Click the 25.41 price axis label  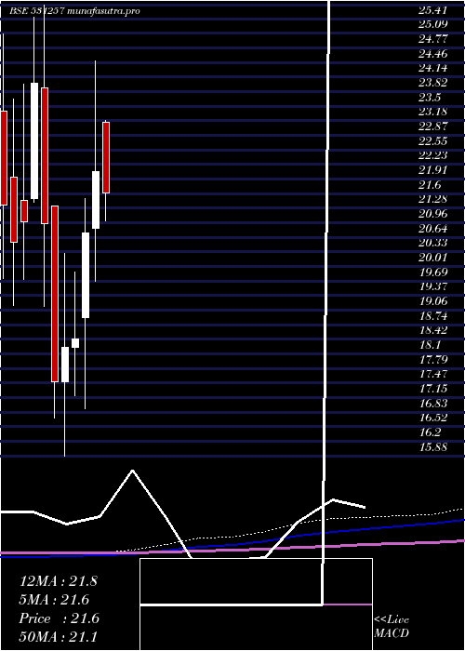pos(432,9)
